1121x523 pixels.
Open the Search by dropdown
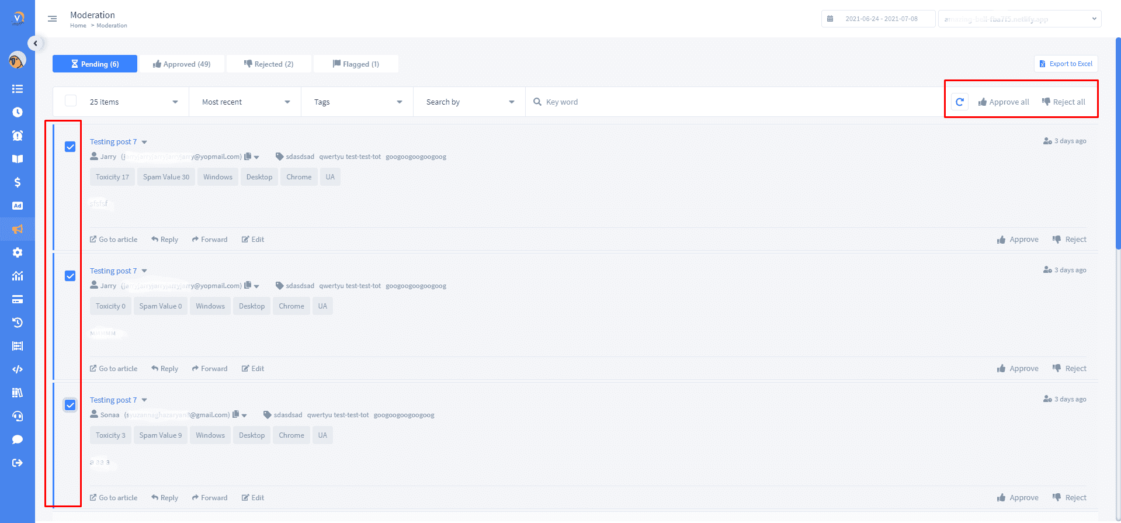point(470,102)
